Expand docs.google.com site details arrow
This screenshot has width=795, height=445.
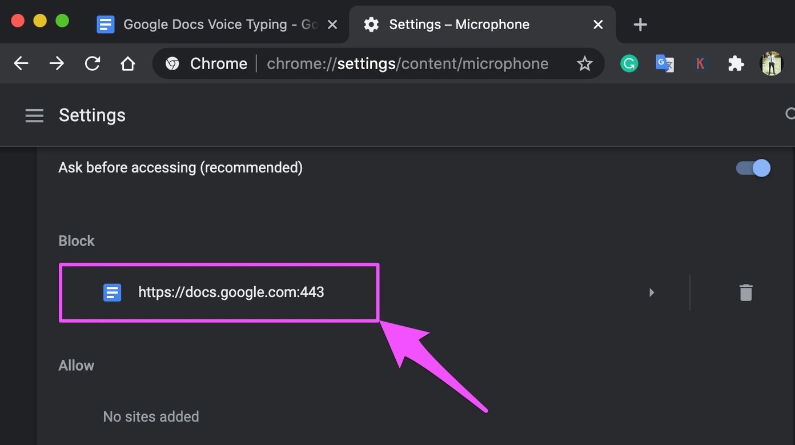click(x=652, y=292)
